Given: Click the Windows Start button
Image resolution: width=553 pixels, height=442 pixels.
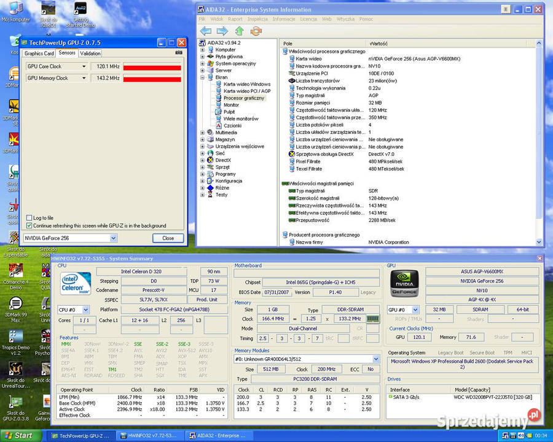Looking at the screenshot, I should click(x=20, y=436).
